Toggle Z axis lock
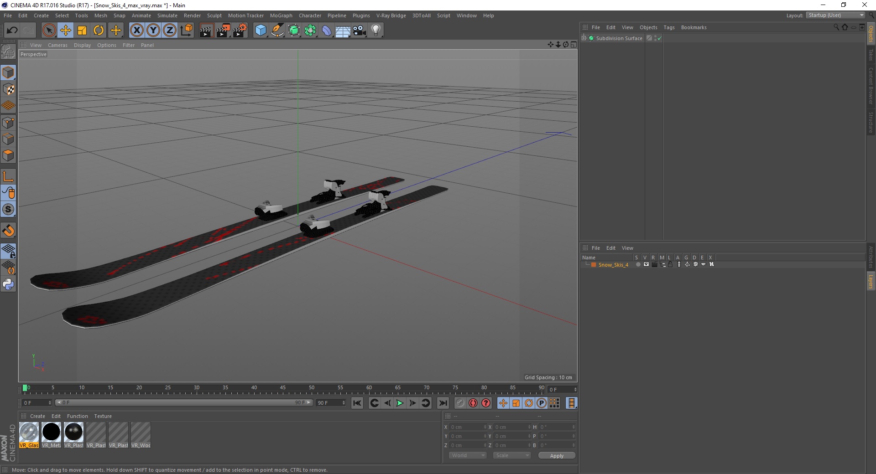876x474 pixels. point(170,31)
